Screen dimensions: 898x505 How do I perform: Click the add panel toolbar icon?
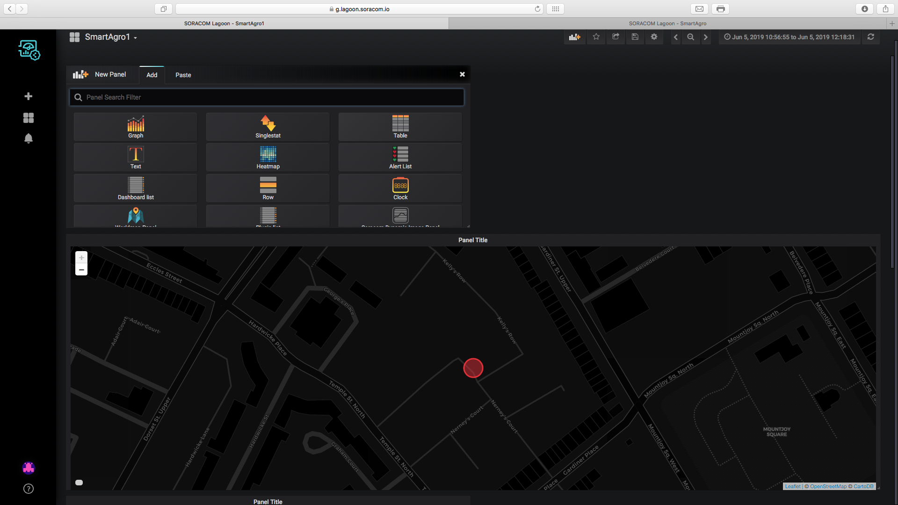574,37
